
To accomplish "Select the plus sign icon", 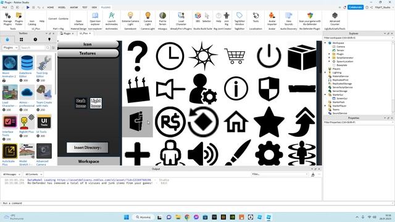I will point(137,154).
